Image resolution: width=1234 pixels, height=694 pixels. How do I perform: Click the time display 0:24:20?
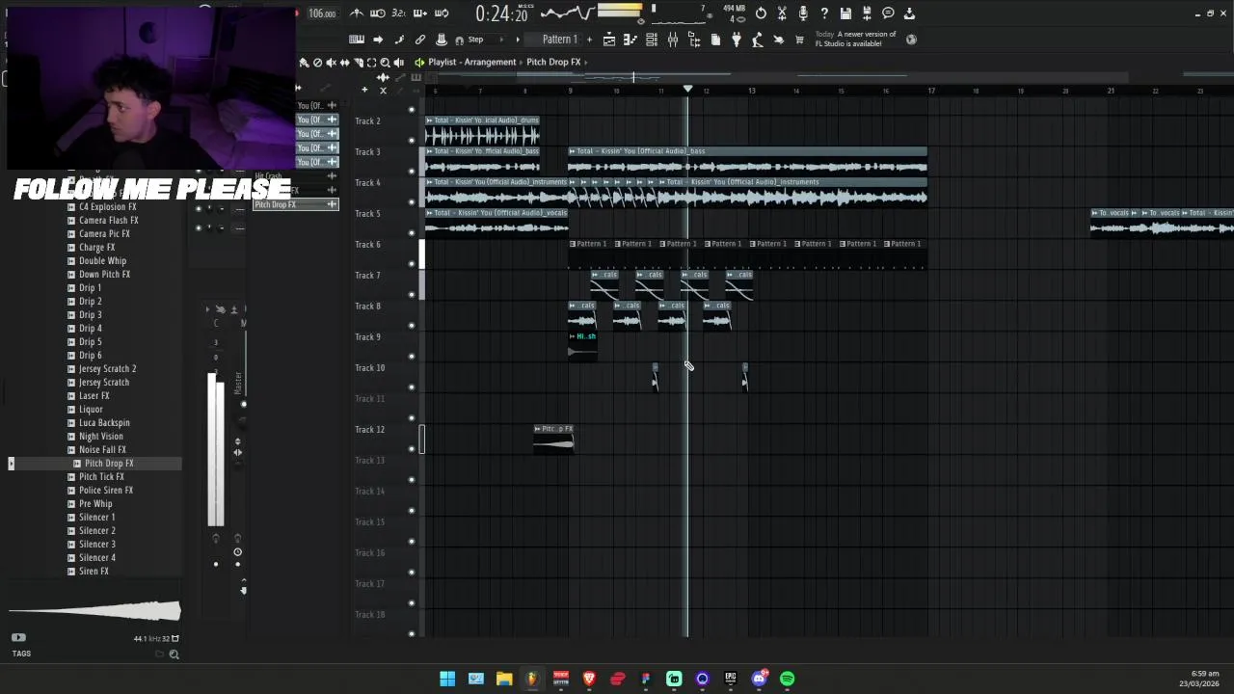[x=501, y=13]
